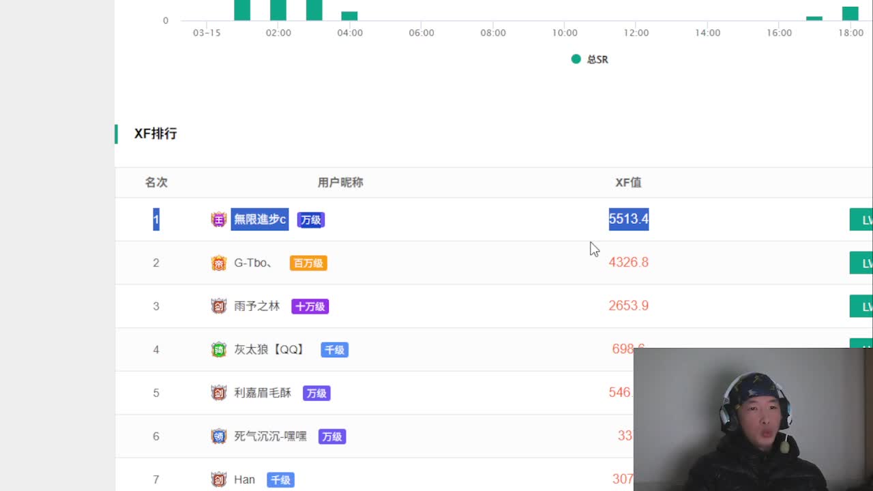Click the badge icon beside 無限進步c
This screenshot has height=491, width=873.
[x=218, y=220]
